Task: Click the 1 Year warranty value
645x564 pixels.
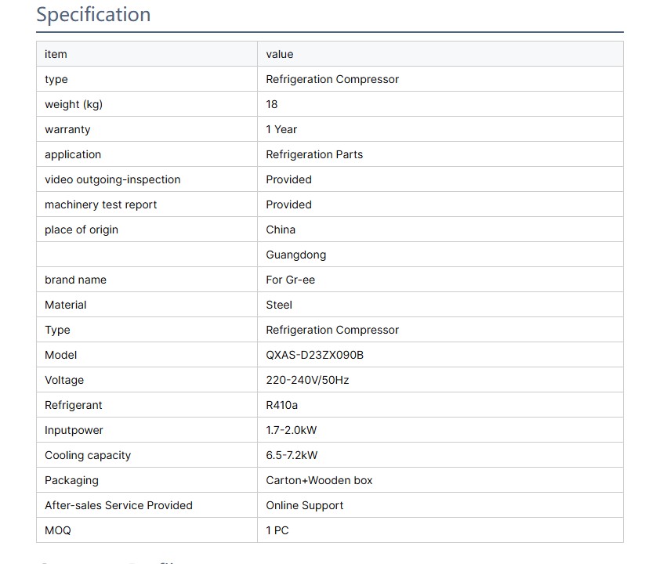Action: pos(281,129)
